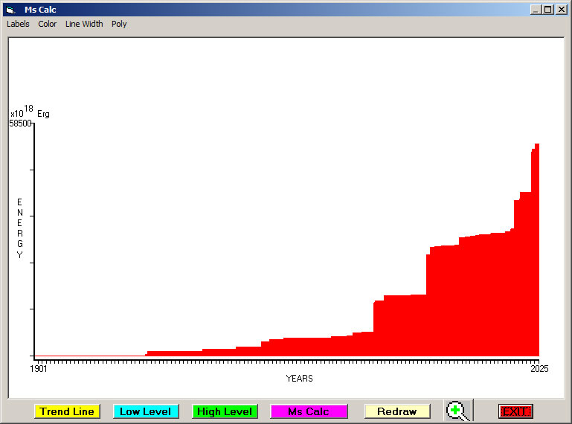This screenshot has width=572, height=424.
Task: Click the 2025 end year label
Action: 539,369
